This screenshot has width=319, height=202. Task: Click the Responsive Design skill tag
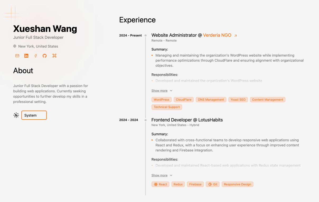237,184
